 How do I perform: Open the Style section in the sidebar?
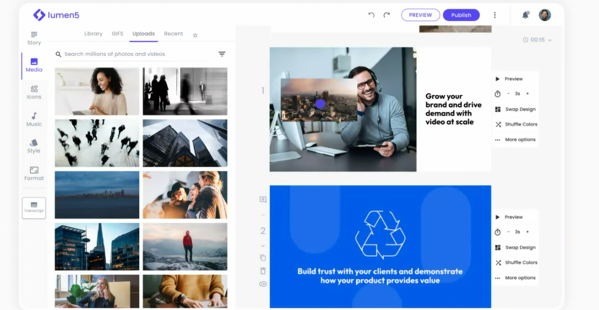(x=34, y=146)
